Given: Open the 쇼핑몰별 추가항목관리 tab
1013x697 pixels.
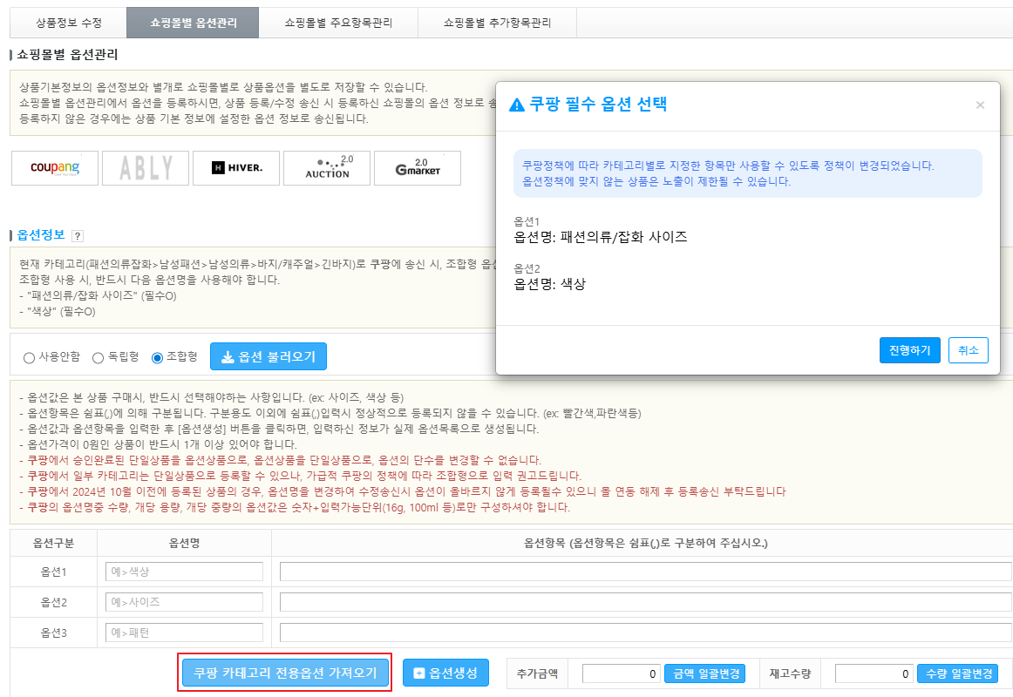Looking at the screenshot, I should click(x=497, y=23).
